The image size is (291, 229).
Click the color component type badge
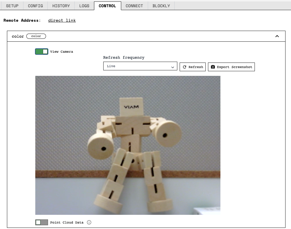[36, 36]
